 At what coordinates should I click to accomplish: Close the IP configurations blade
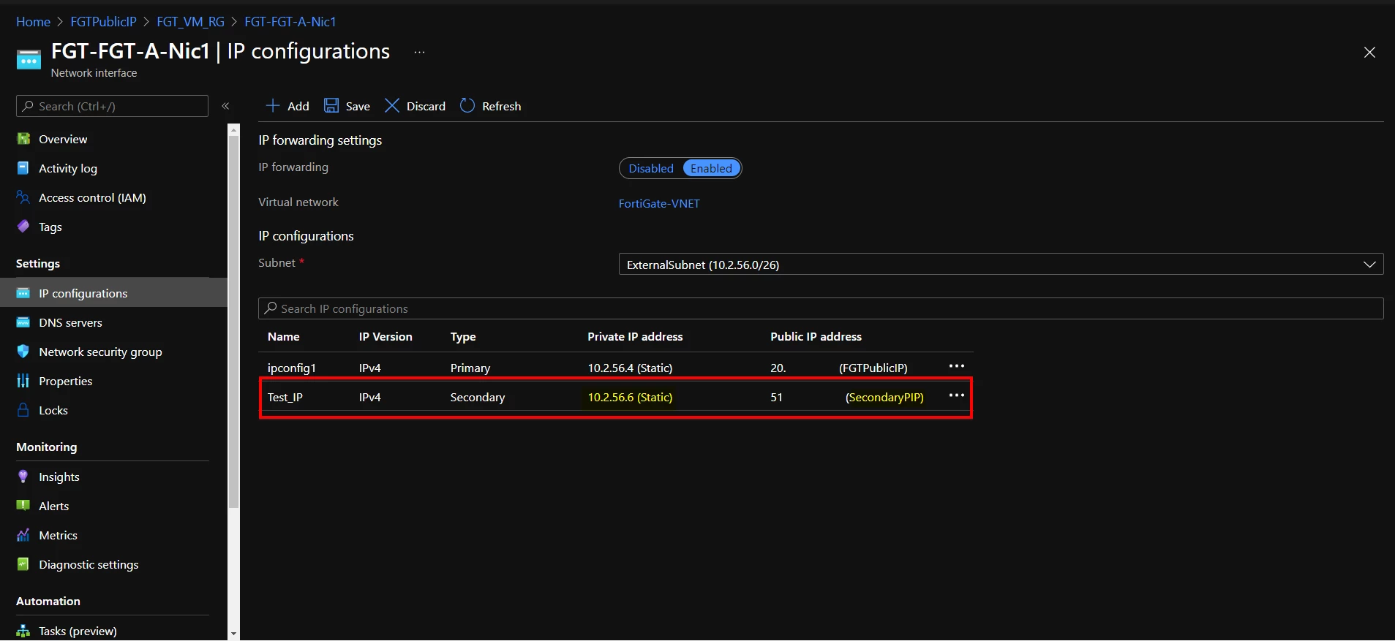point(1369,53)
